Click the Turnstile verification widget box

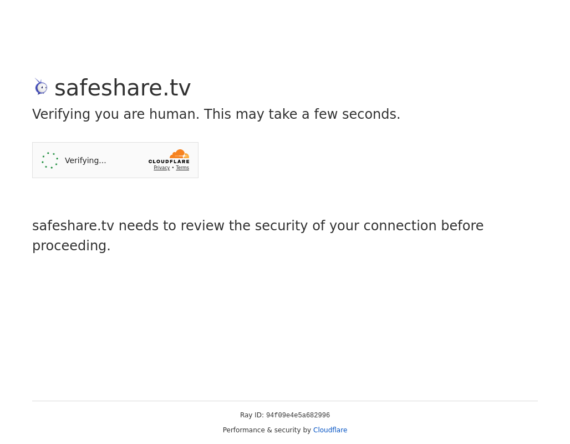pos(115,160)
